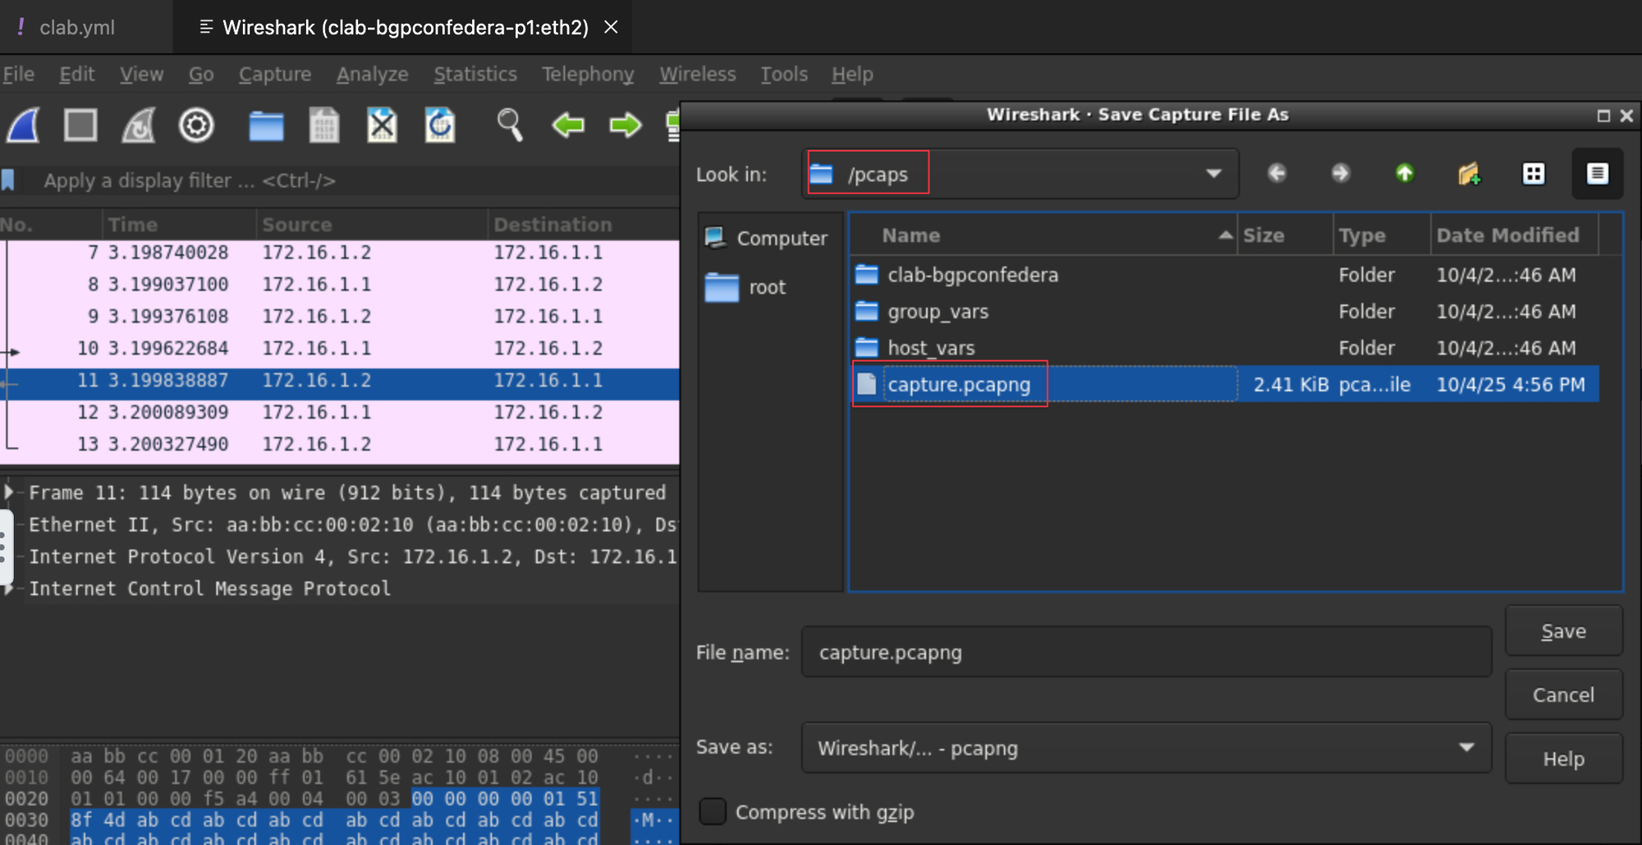Click the restart capture icon
The image size is (1642, 845).
click(x=138, y=126)
